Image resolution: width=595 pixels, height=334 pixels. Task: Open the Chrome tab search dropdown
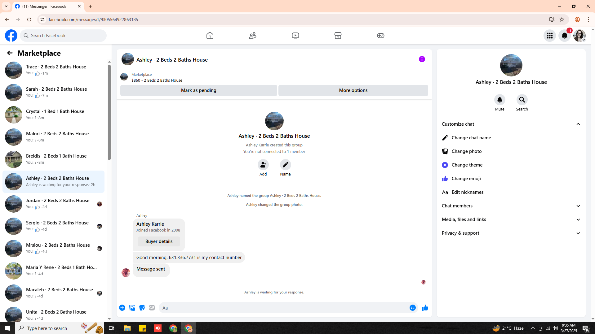6,6
